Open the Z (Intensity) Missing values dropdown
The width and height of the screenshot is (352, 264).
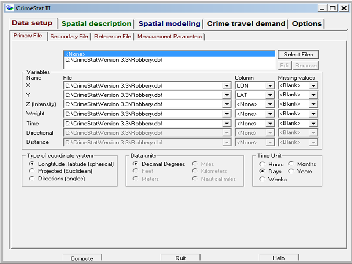coord(313,104)
